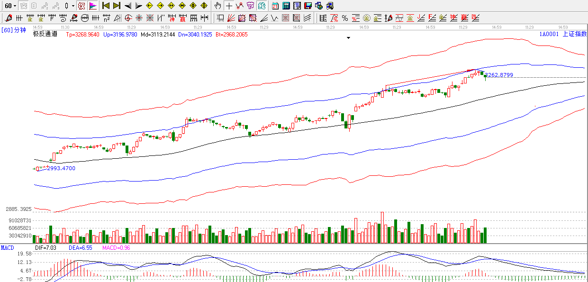588x282 pixels.
Task: Select the circled gold 金 tool icon
Action: tap(366, 18)
